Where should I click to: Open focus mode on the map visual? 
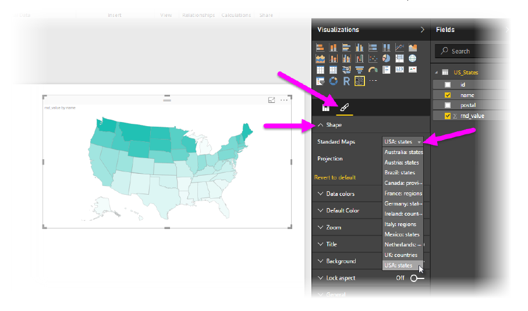click(271, 100)
